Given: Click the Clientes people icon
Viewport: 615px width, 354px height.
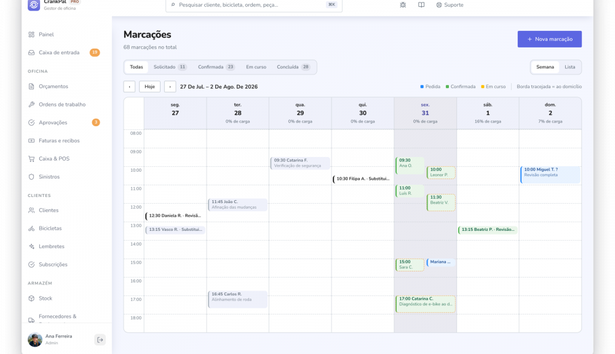Looking at the screenshot, I should pyautogui.click(x=31, y=211).
